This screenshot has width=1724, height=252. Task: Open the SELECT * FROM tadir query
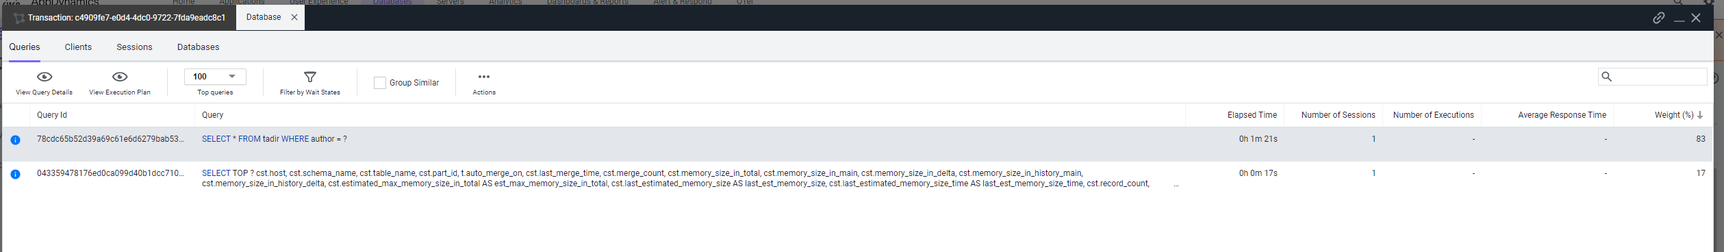coord(275,139)
